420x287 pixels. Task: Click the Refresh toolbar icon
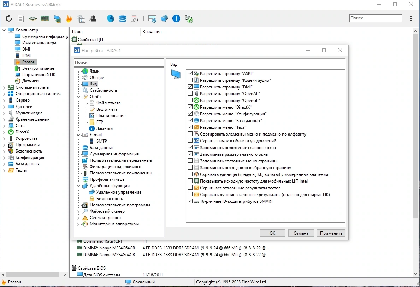click(8, 18)
